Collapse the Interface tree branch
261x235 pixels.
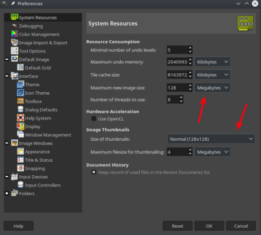coord(7,76)
